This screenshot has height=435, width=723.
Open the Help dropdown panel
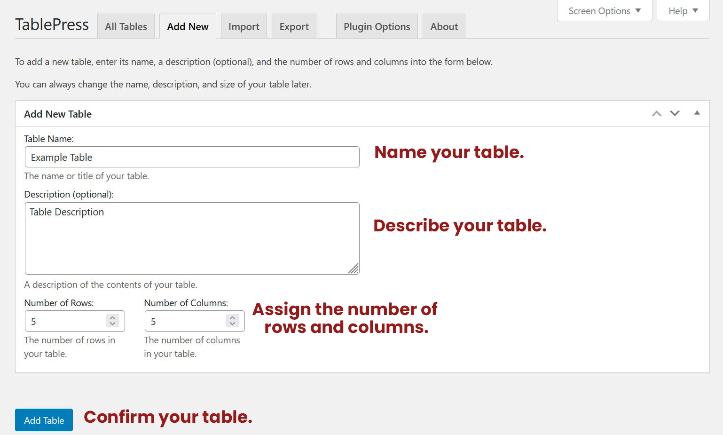(683, 11)
